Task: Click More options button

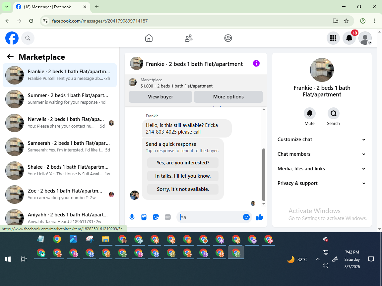Action: 228,97
